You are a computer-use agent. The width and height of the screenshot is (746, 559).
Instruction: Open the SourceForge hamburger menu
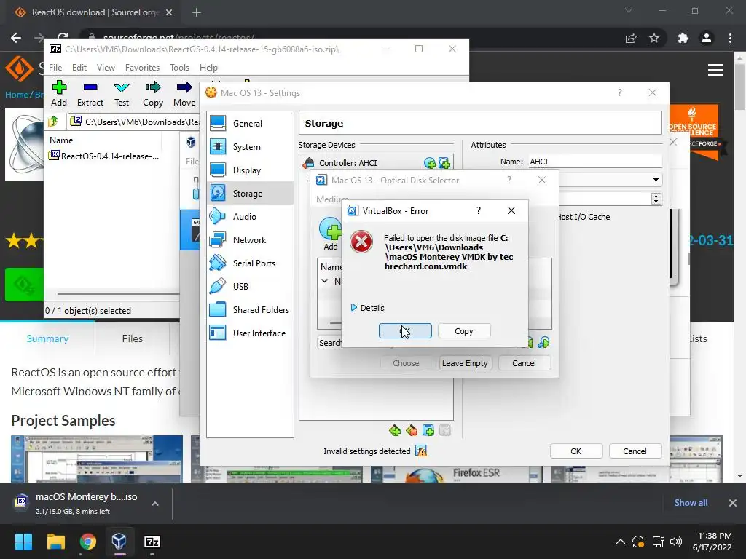[x=715, y=70]
